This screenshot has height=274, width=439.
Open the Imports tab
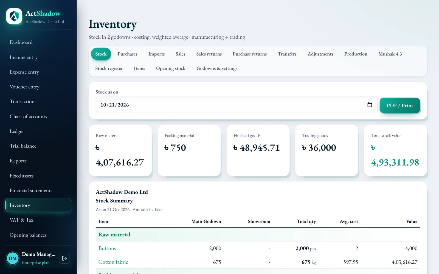(156, 54)
